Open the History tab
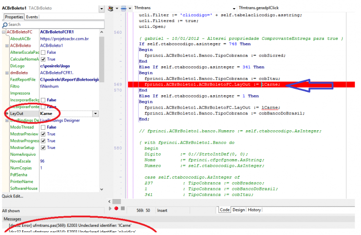 coord(254,210)
